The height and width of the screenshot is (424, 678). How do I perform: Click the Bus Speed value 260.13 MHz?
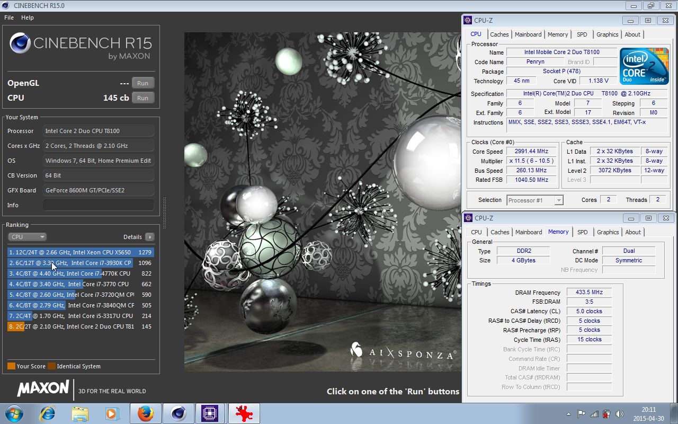coord(532,171)
